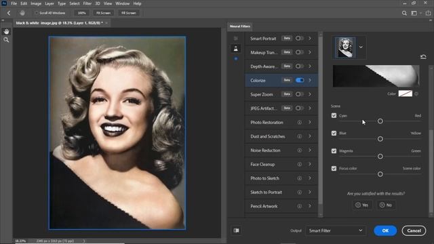Enable JPEG Artifacts Removal toggle
The width and height of the screenshot is (434, 244).
pyautogui.click(x=300, y=108)
